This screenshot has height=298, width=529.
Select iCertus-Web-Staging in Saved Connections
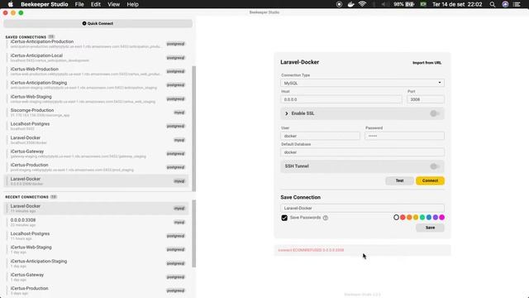coord(97,99)
